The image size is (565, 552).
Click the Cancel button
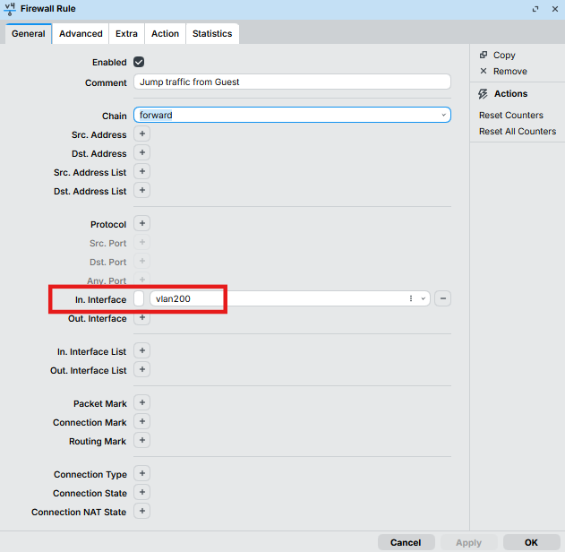tap(406, 543)
